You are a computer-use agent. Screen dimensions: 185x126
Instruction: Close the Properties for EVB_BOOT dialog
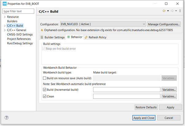pyautogui.click(x=177, y=4)
